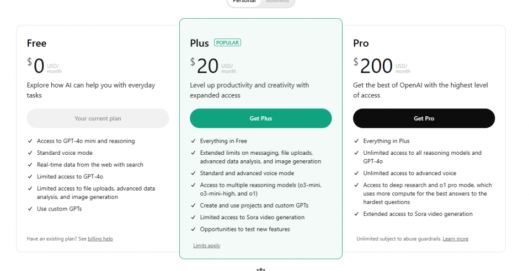This screenshot has width=529, height=271.
Task: Click checkmark beside Unlimited access to advanced voice
Action: coord(356,173)
